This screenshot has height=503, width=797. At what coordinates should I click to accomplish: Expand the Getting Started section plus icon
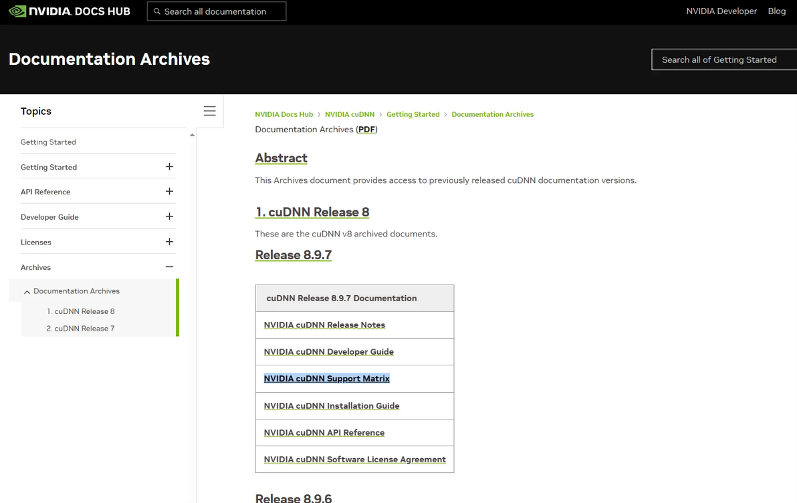pyautogui.click(x=169, y=166)
